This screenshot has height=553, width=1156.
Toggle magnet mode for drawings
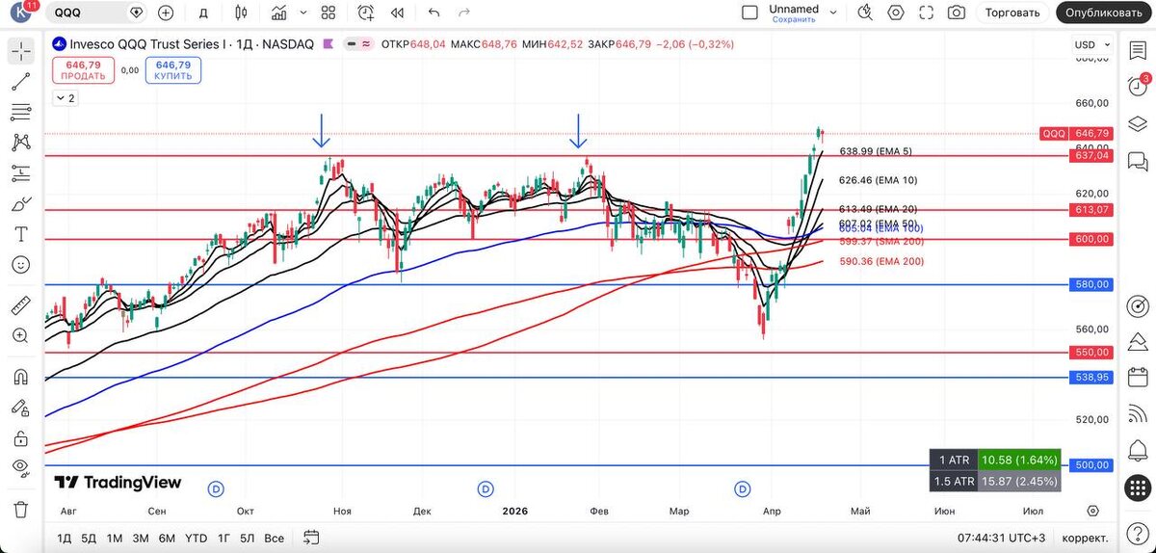point(21,377)
